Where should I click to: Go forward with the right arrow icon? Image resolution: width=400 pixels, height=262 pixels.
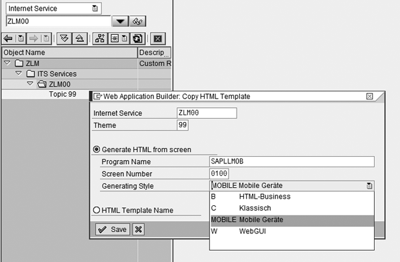pyautogui.click(x=33, y=39)
